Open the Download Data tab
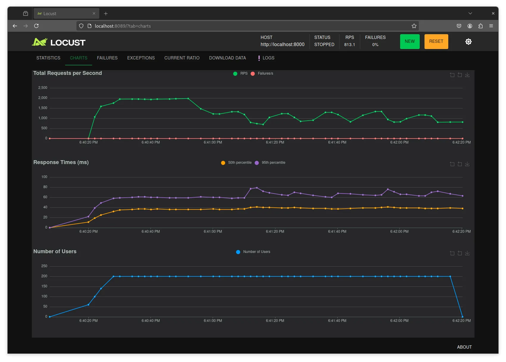The image size is (506, 362). click(227, 58)
